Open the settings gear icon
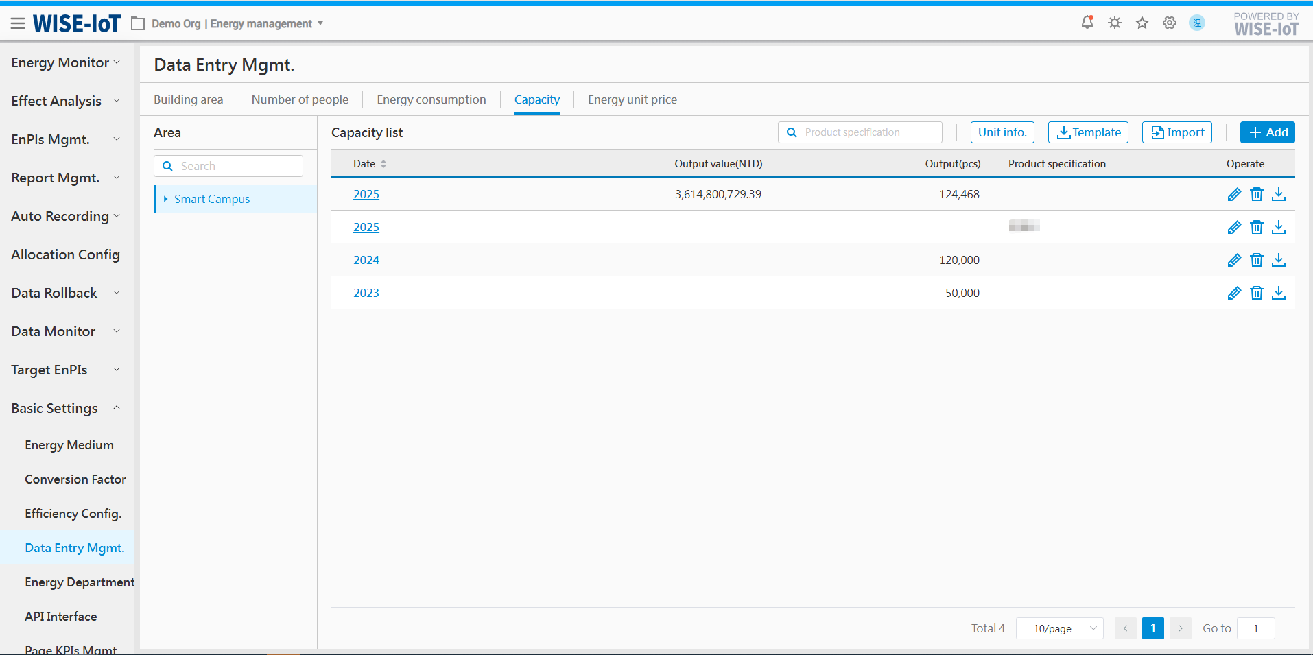 click(x=1170, y=23)
